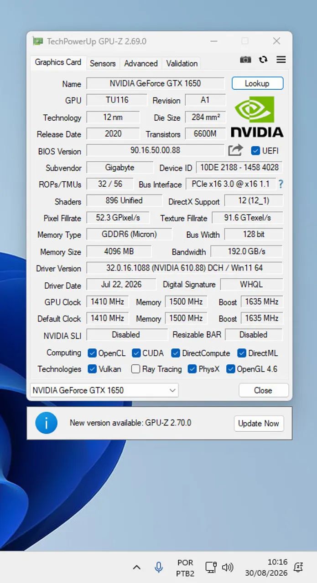This screenshot has width=317, height=583.
Task: Open notifications bell in taskbar
Action: point(298,568)
